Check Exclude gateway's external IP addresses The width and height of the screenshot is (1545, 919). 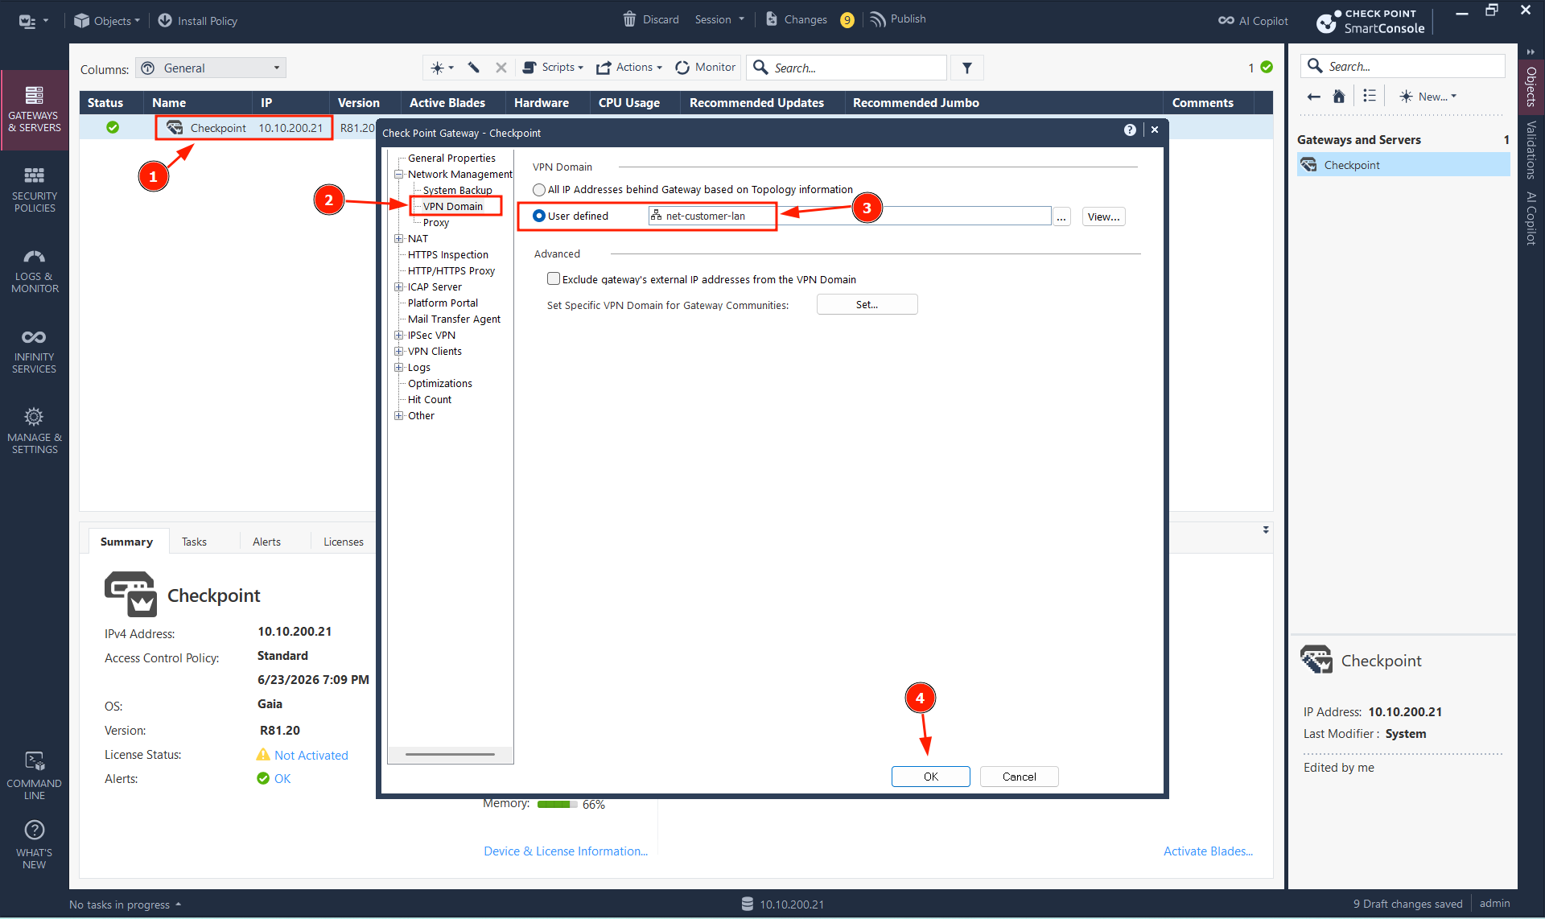pos(554,279)
